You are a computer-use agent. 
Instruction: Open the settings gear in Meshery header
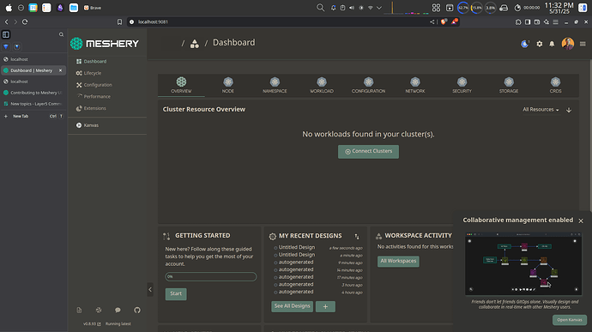pyautogui.click(x=540, y=44)
